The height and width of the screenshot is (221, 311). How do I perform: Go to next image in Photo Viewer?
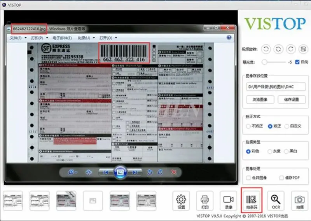point(135,172)
